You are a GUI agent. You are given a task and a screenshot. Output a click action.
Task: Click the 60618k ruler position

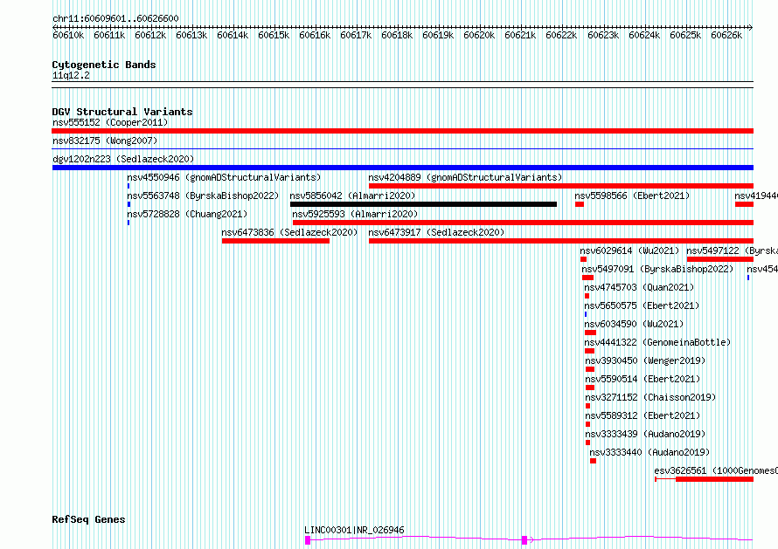pos(397,35)
